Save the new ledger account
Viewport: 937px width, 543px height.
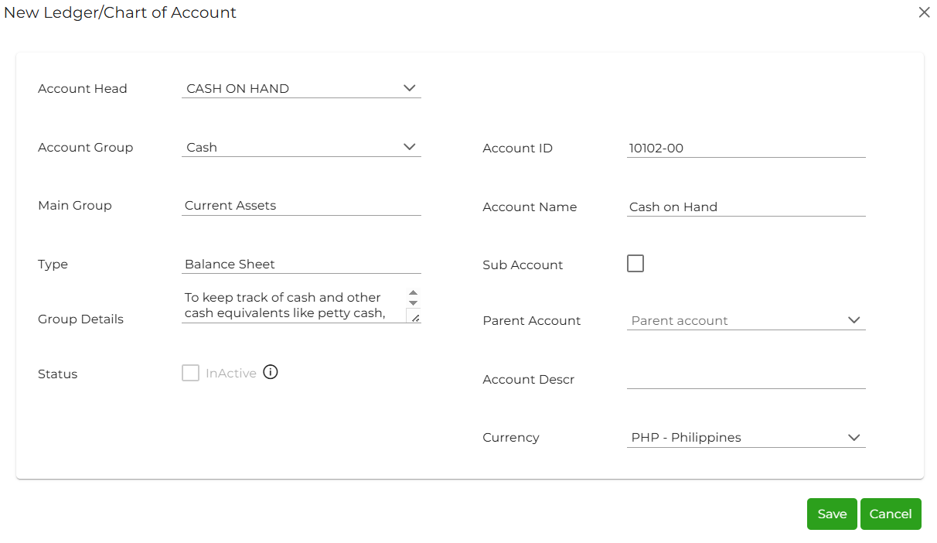[x=832, y=514]
